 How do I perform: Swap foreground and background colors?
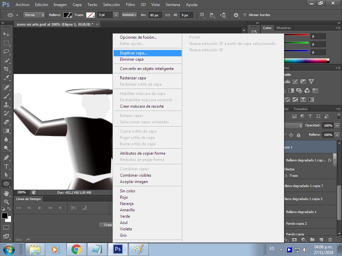(9, 209)
